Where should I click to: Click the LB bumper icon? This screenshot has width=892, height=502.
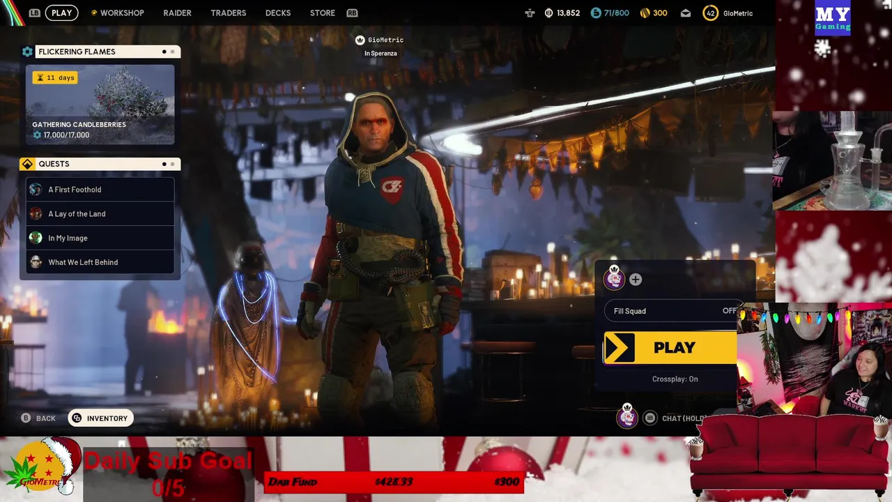34,13
